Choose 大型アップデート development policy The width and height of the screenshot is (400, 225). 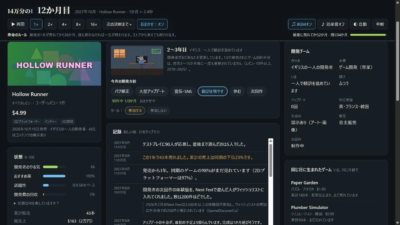click(x=152, y=91)
